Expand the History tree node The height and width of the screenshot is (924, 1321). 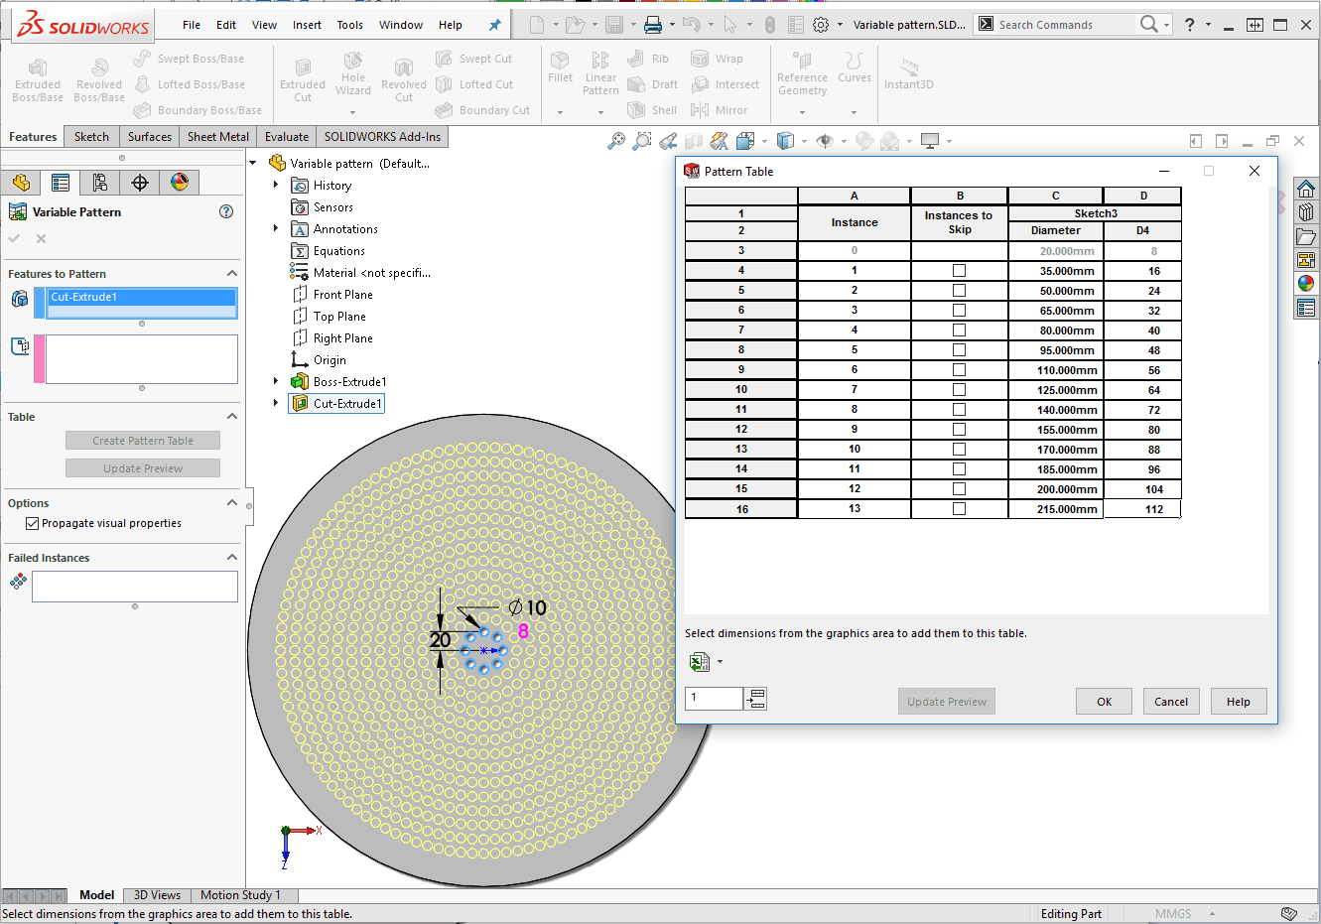coord(276,185)
